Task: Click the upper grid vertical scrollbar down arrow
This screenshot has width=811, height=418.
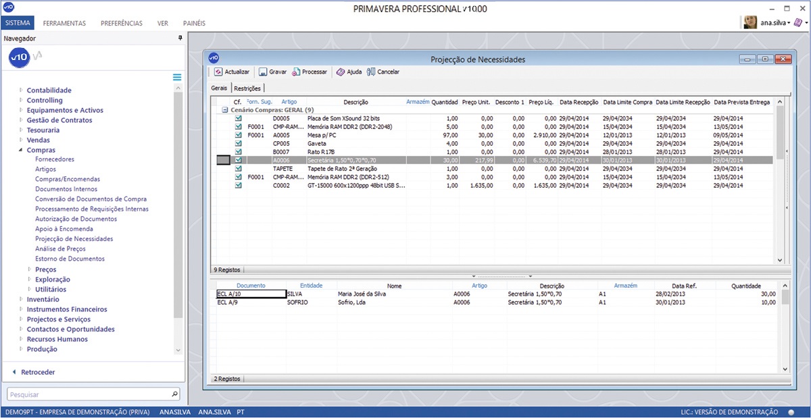Action: pos(779,259)
